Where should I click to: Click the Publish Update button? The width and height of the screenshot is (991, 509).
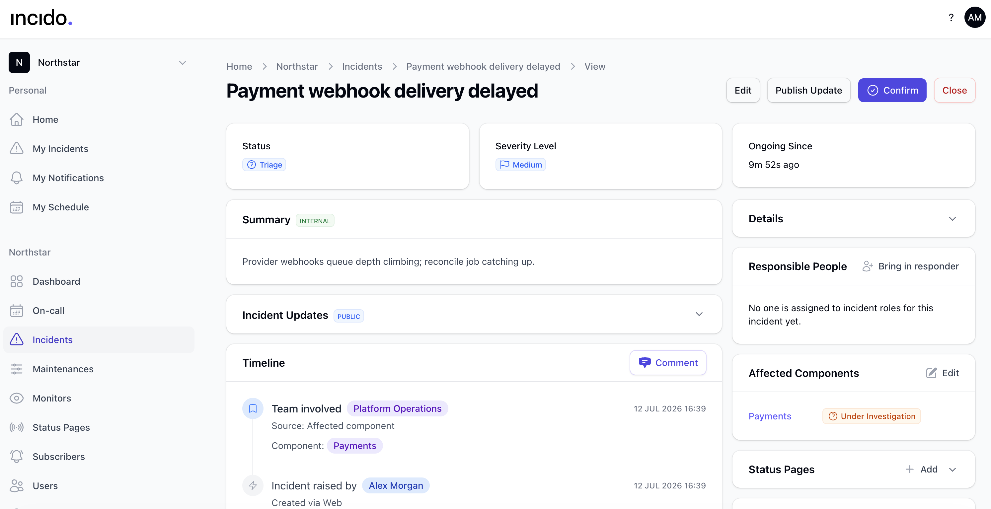pos(809,90)
